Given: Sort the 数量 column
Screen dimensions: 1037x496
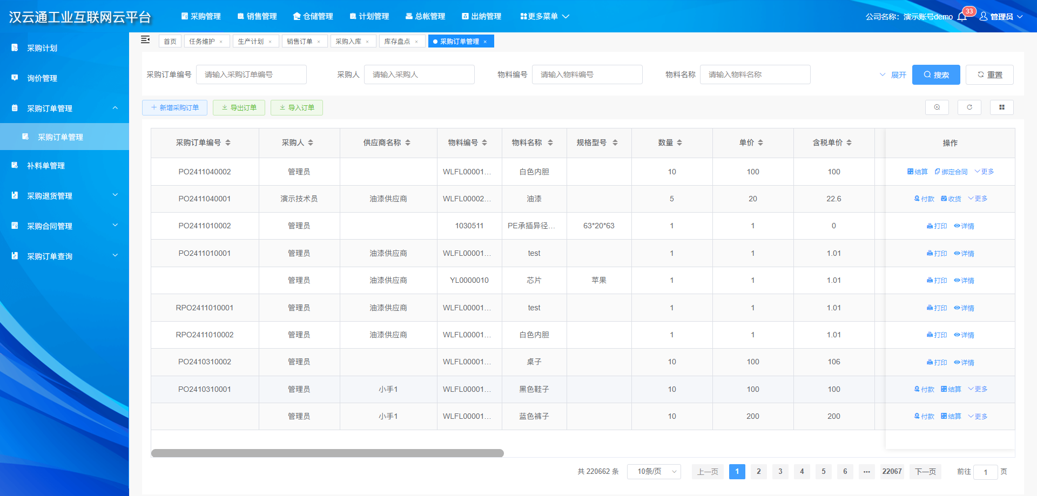Looking at the screenshot, I should pos(679,142).
